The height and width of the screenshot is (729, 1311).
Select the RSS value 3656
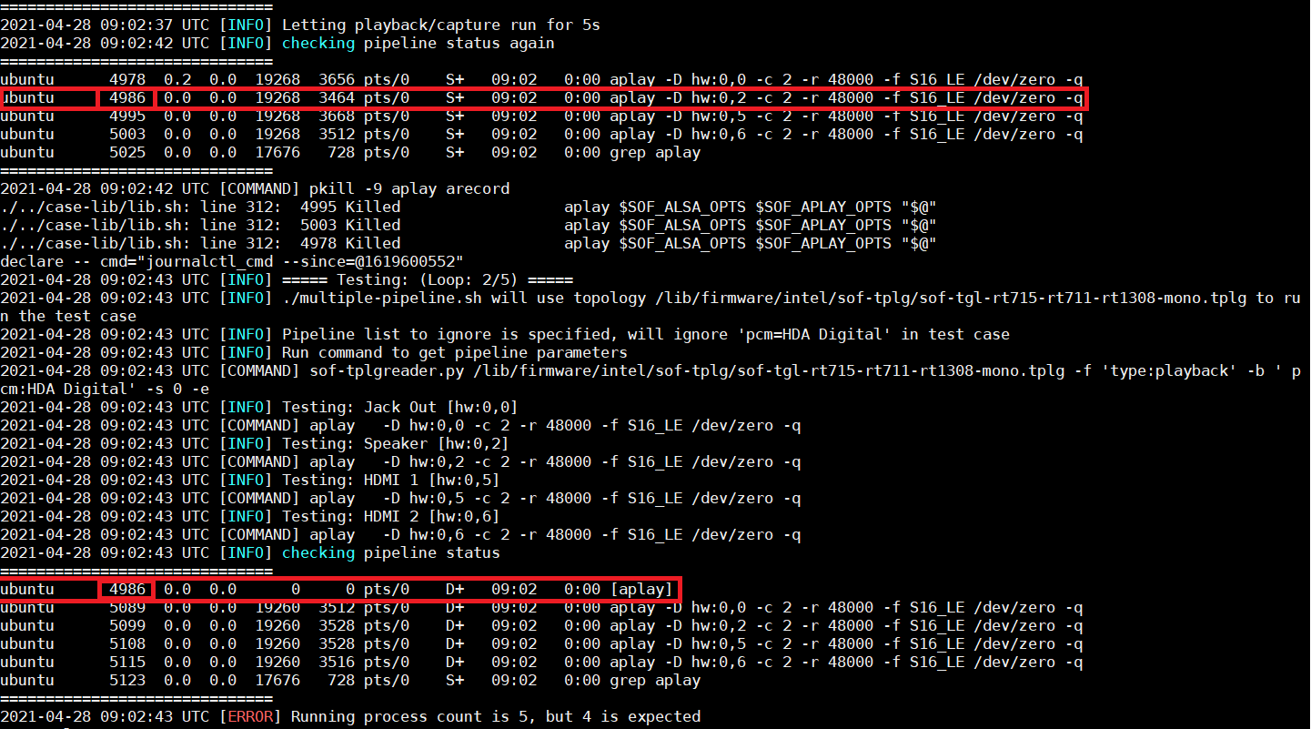pyautogui.click(x=337, y=80)
